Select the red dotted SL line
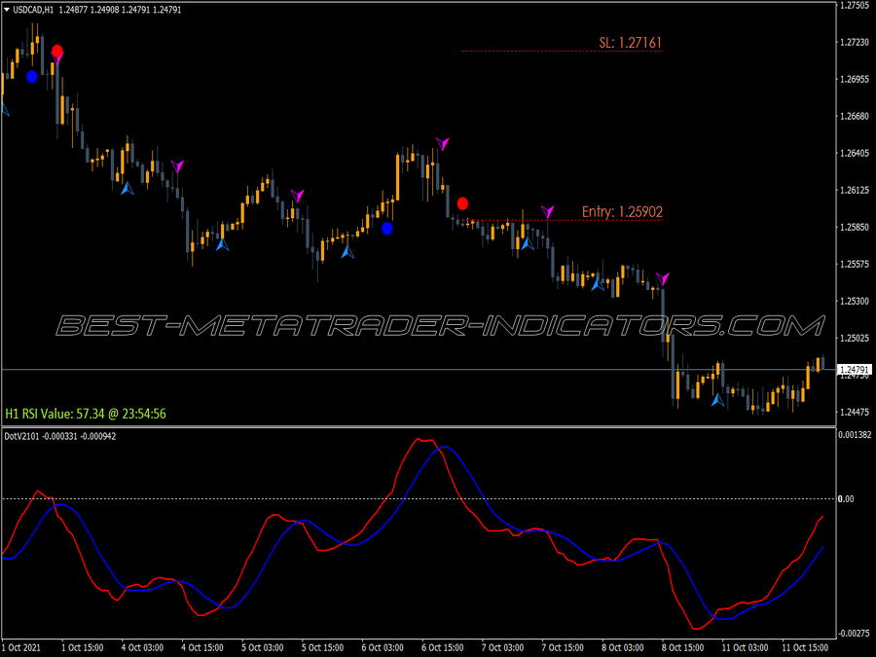Viewport: 876px width, 657px height. [562, 51]
